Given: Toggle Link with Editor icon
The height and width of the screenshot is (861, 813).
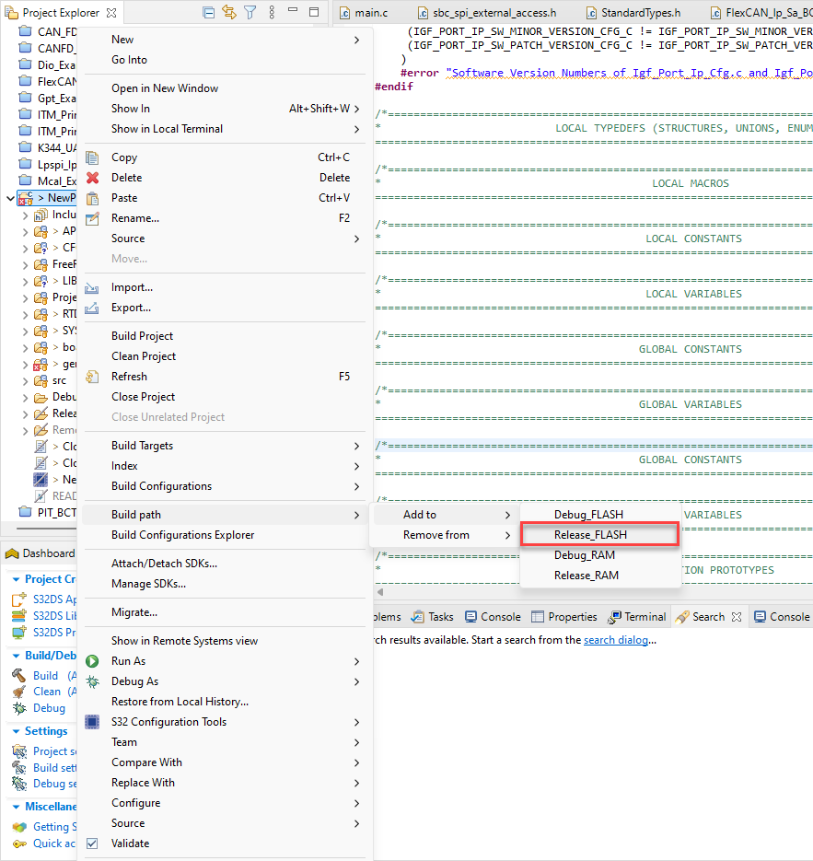Looking at the screenshot, I should 229,12.
